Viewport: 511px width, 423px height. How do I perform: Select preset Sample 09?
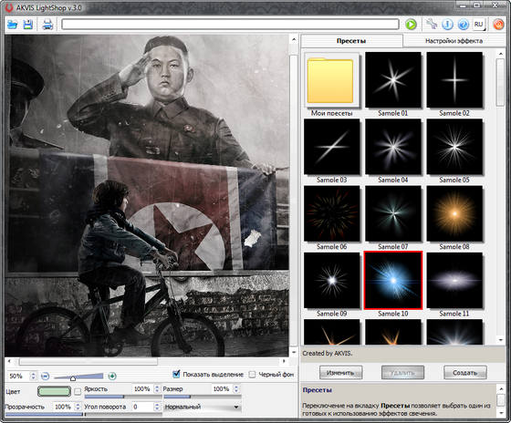[332, 281]
